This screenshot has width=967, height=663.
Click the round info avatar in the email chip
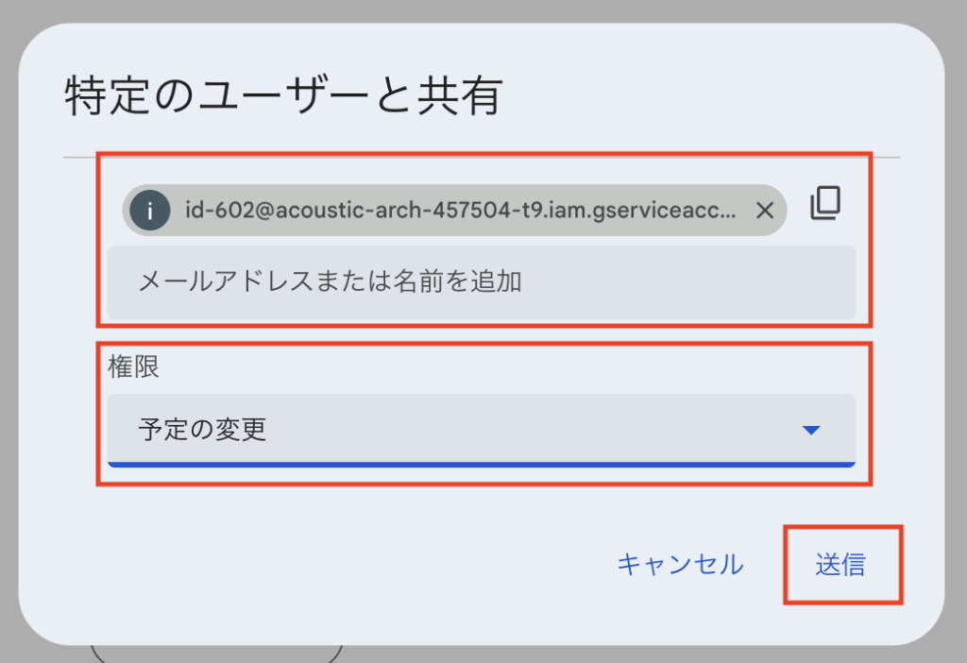(150, 211)
